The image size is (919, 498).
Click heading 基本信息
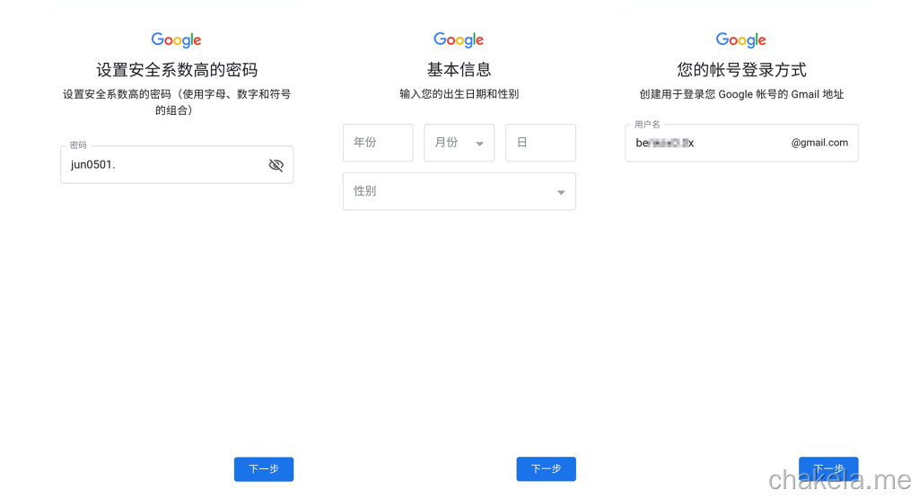coord(459,70)
